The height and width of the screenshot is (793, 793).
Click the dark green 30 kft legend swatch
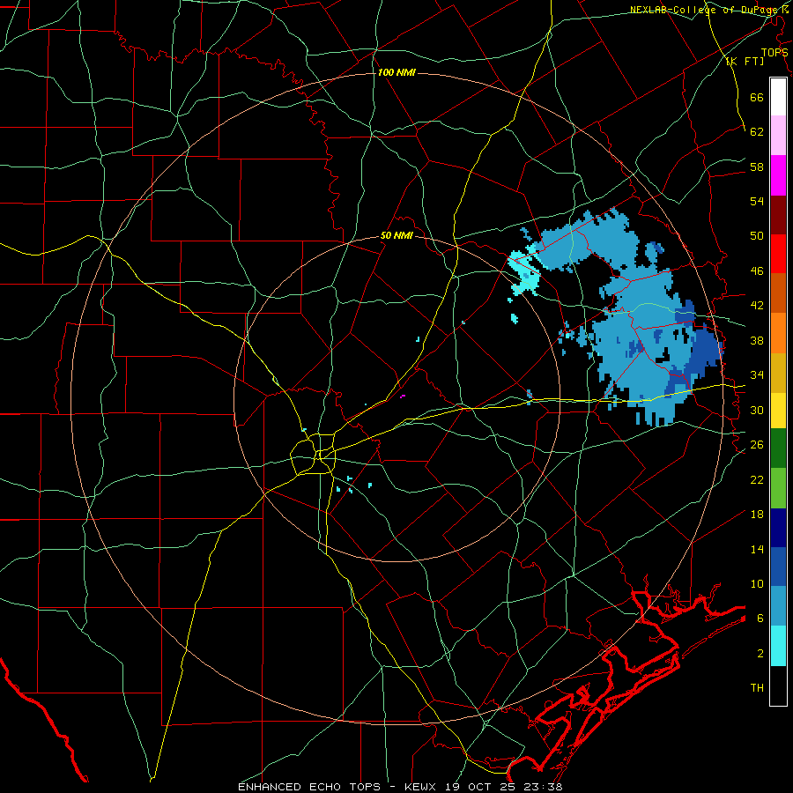point(778,448)
